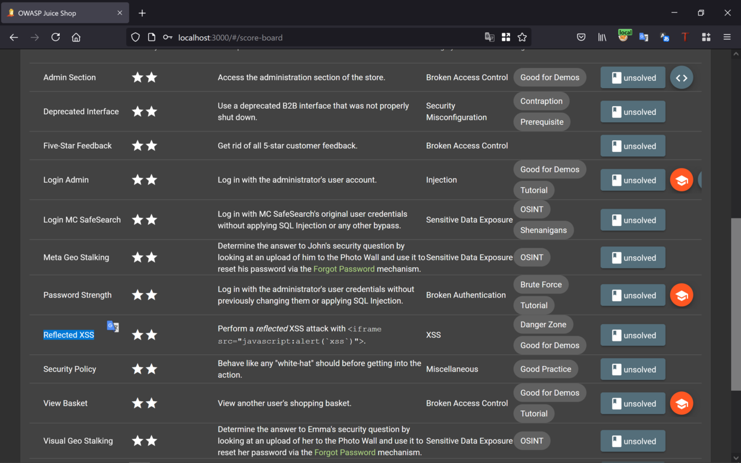Click the QR grid icon in address bar
This screenshot has width=741, height=463.
coord(506,37)
